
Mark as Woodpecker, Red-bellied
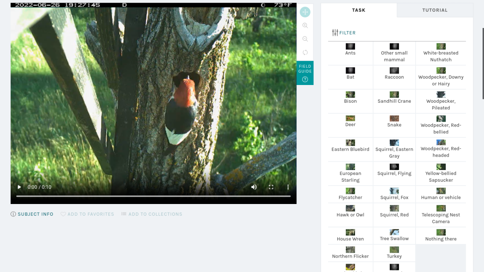tap(441, 125)
